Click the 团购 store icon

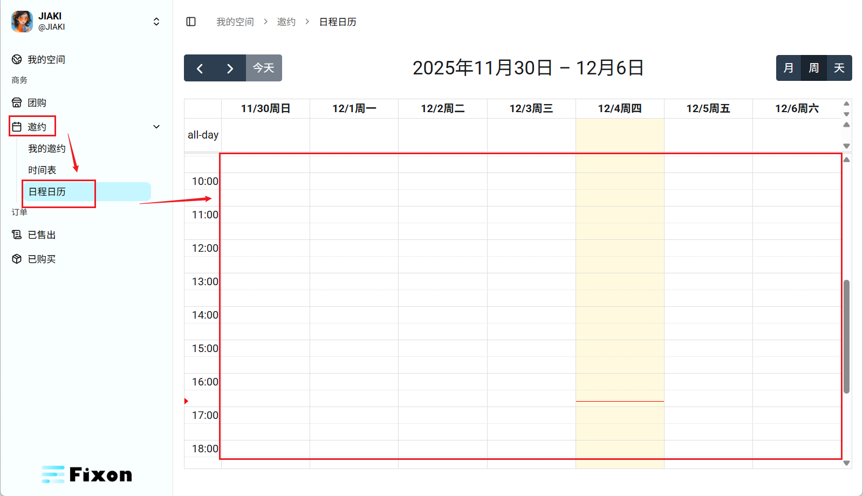click(x=17, y=102)
